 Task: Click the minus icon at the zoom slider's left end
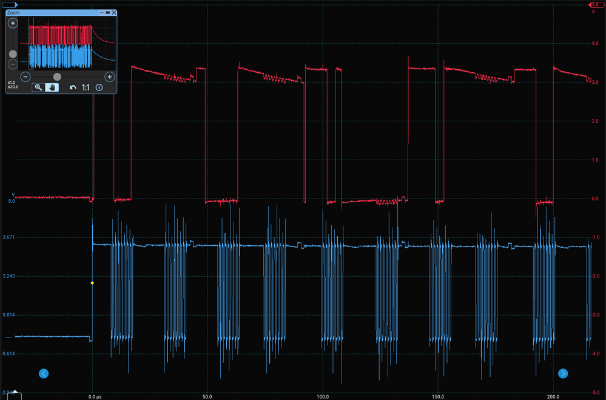pos(25,76)
